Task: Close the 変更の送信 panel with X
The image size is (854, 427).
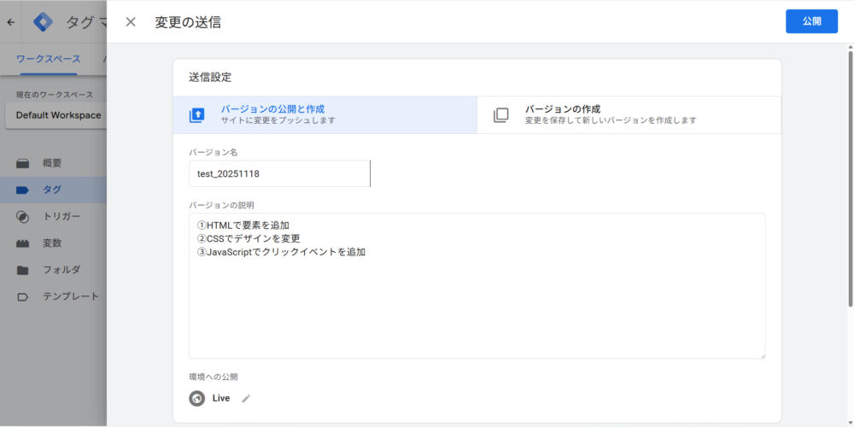Action: (131, 22)
